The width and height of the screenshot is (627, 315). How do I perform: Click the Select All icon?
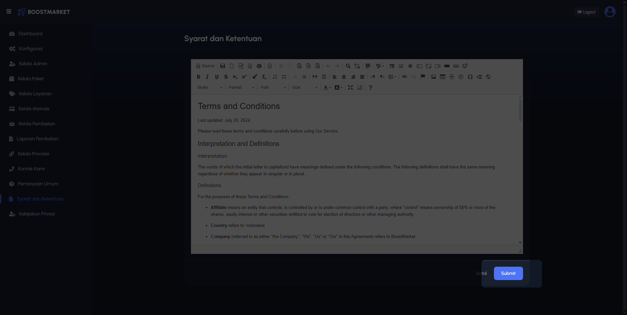[368, 66]
